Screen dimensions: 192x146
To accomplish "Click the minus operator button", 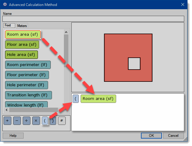I will pos(17,121).
